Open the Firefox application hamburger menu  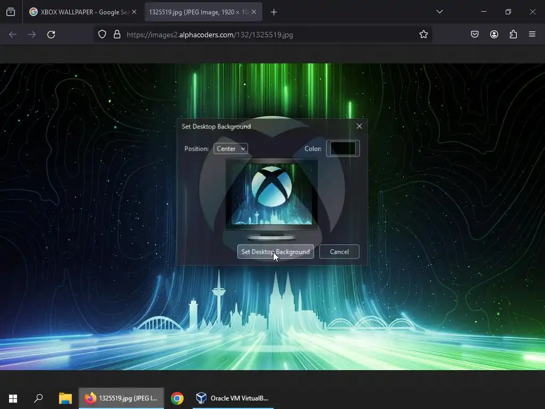[x=532, y=34]
